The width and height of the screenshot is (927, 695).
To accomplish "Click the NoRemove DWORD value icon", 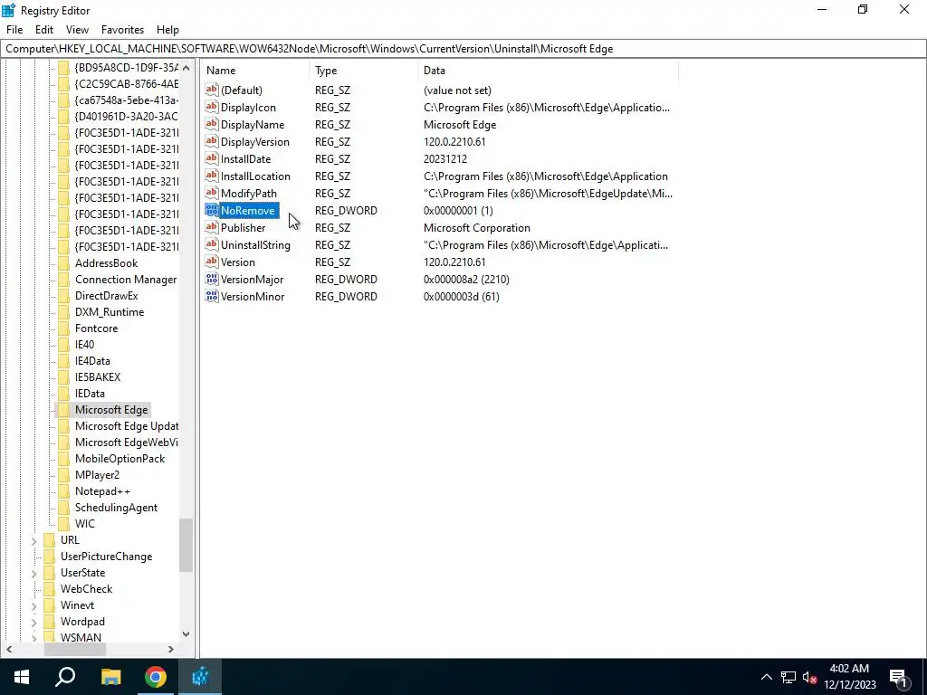I will click(212, 210).
